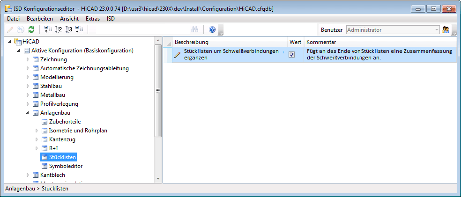
Task: Click the Zubehörteile table icon
Action: [45, 122]
